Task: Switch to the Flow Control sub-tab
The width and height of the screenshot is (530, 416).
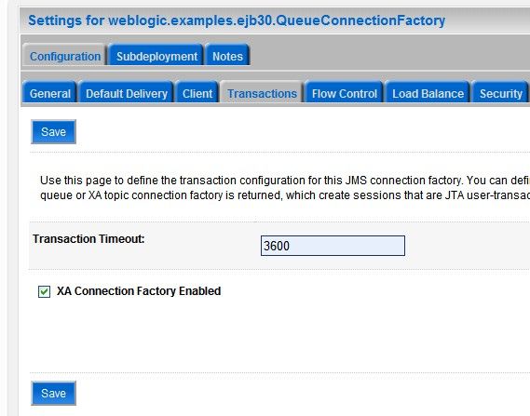Action: click(x=344, y=93)
